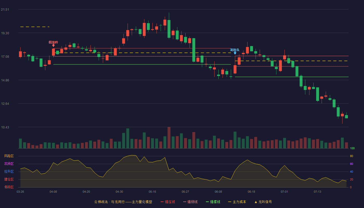The width and height of the screenshot is (364, 208).
Task: Click the 21.51 price axis label
Action: point(5,10)
